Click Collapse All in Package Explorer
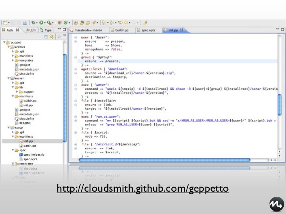Image resolution: width=286 pixels, height=214 pixels. coord(46,37)
